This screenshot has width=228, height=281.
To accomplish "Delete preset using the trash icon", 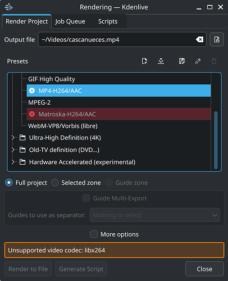I will tap(214, 61).
